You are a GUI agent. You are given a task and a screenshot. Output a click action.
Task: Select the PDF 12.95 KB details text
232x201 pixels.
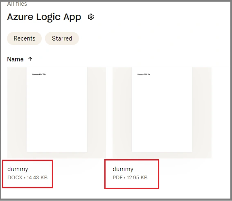click(130, 178)
